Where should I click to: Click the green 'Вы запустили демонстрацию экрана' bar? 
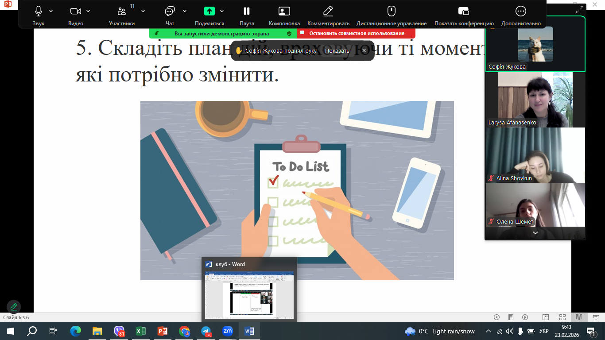point(223,33)
